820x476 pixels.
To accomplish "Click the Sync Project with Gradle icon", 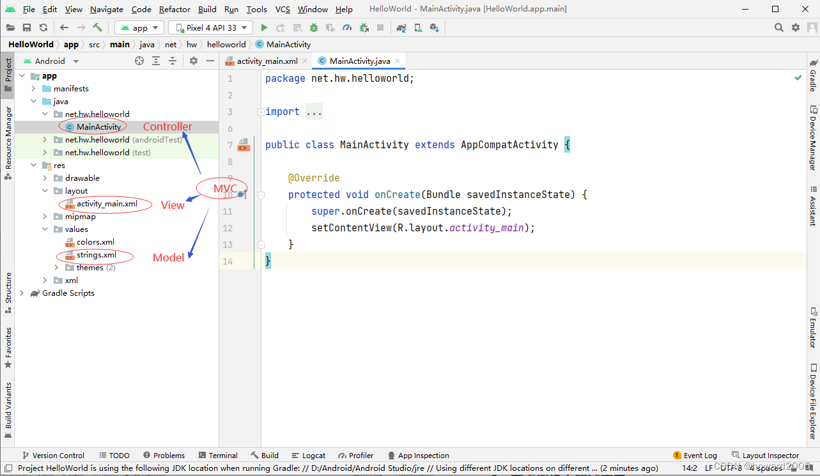I will (x=401, y=27).
